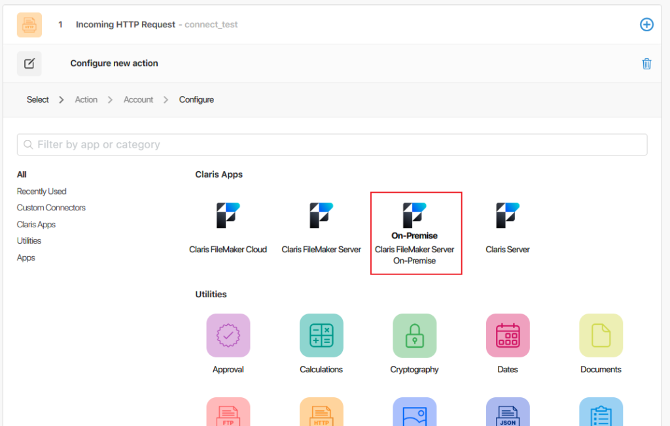
Task: Choose the Cryptography padlock icon
Action: (414, 335)
